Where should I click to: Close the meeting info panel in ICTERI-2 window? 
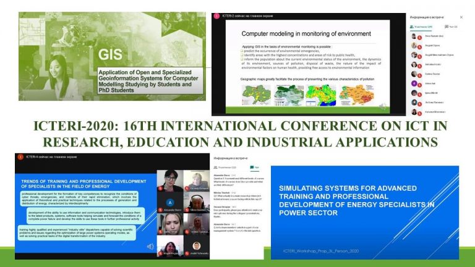point(461,17)
